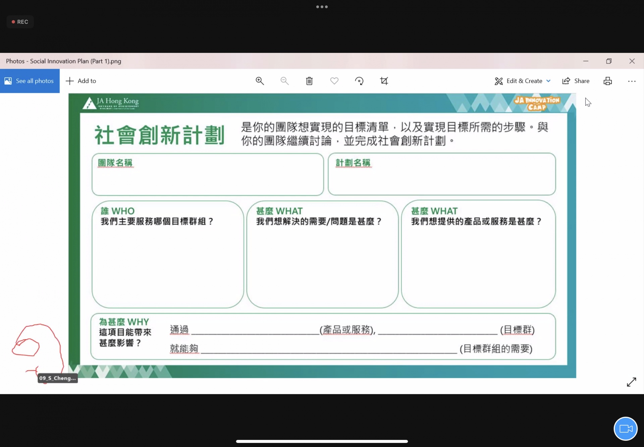644x447 pixels.
Task: Click the Social Innovation Plan image
Action: tap(322, 236)
